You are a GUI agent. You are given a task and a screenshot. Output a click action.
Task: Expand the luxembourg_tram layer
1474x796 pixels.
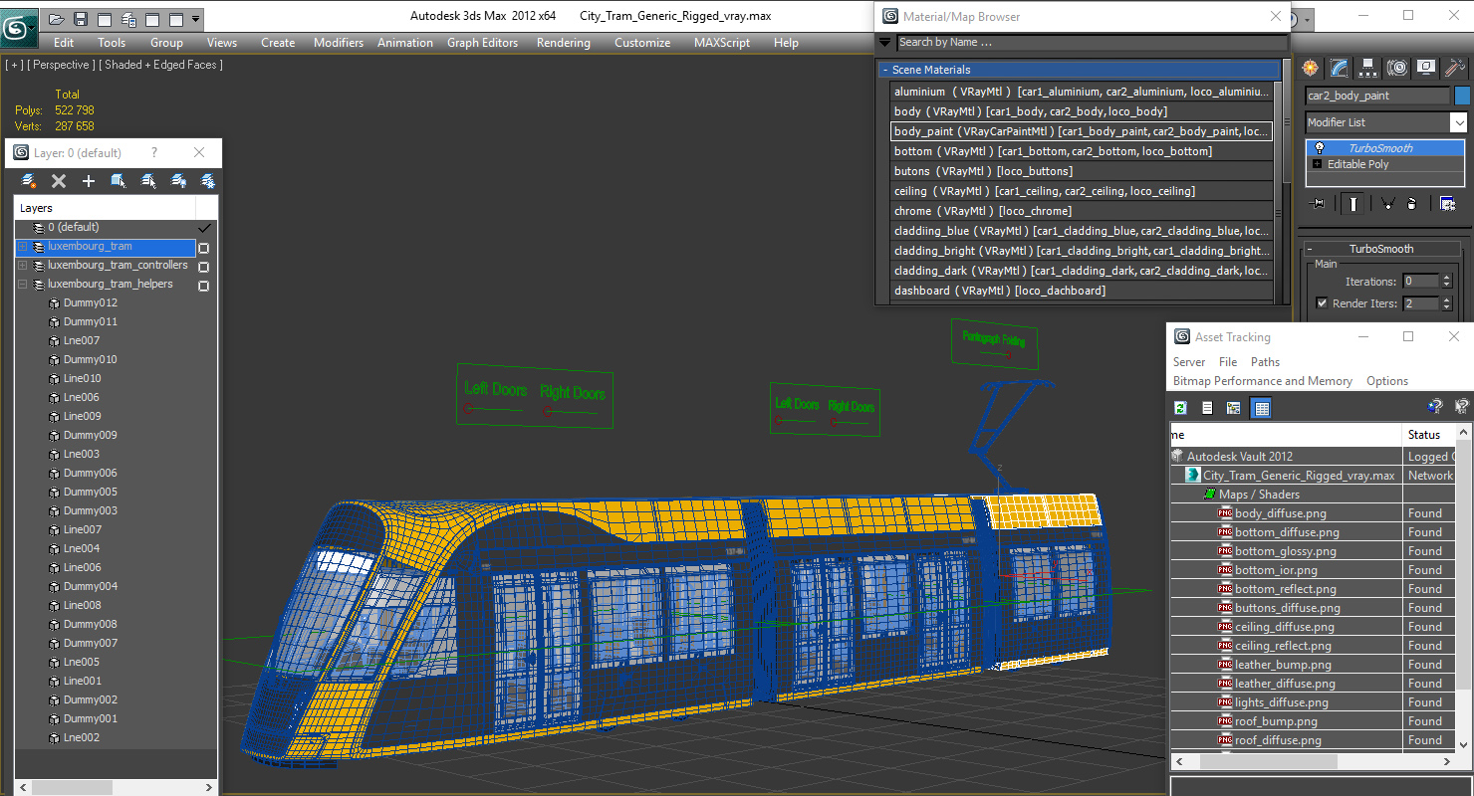[23, 247]
